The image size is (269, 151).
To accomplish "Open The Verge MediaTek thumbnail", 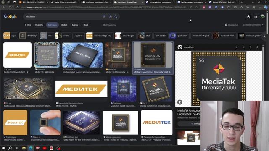I will (x=124, y=89).
